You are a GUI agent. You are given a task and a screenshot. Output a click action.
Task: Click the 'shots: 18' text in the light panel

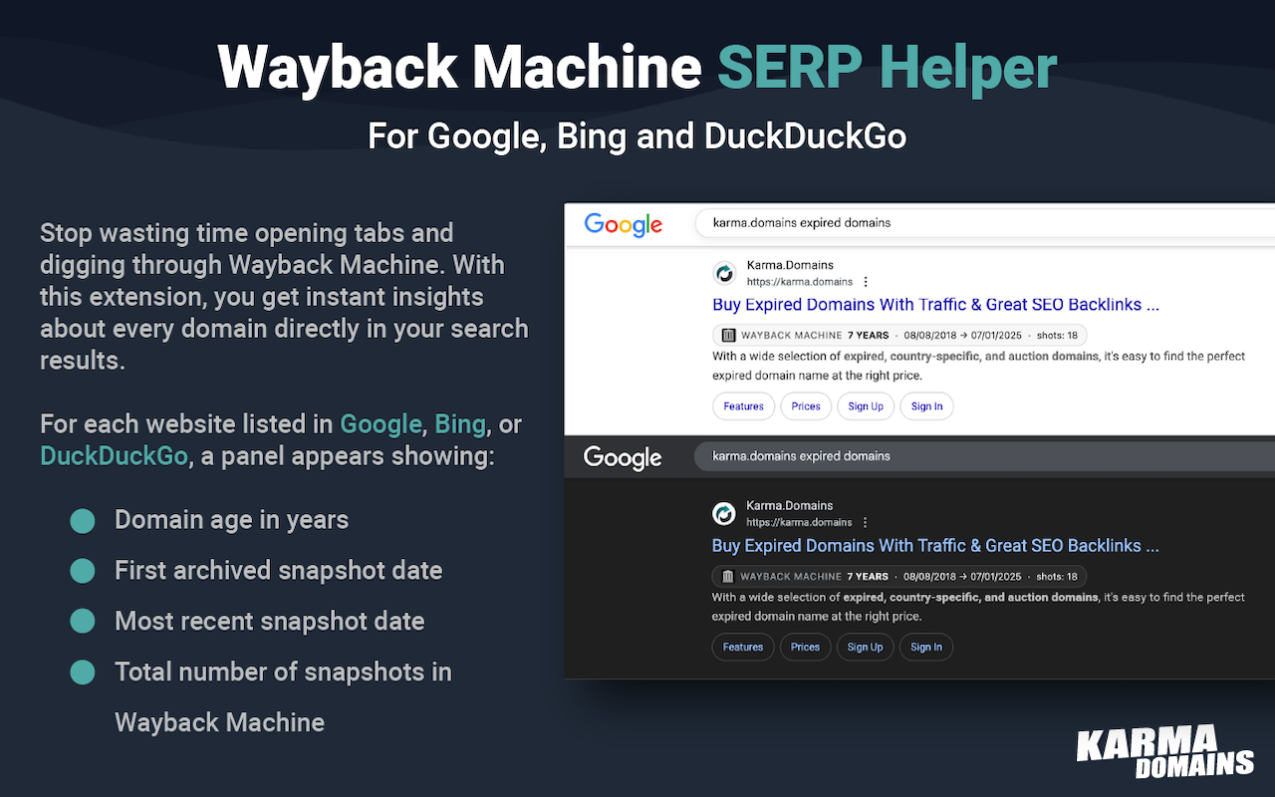click(x=1057, y=336)
